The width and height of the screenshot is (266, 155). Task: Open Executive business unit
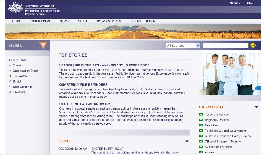click(211, 125)
